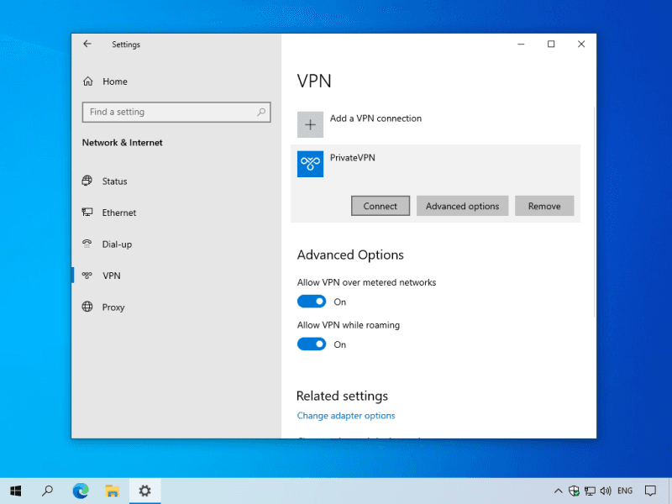672x504 pixels.
Task: Click the Find a setting search box
Action: coord(168,112)
